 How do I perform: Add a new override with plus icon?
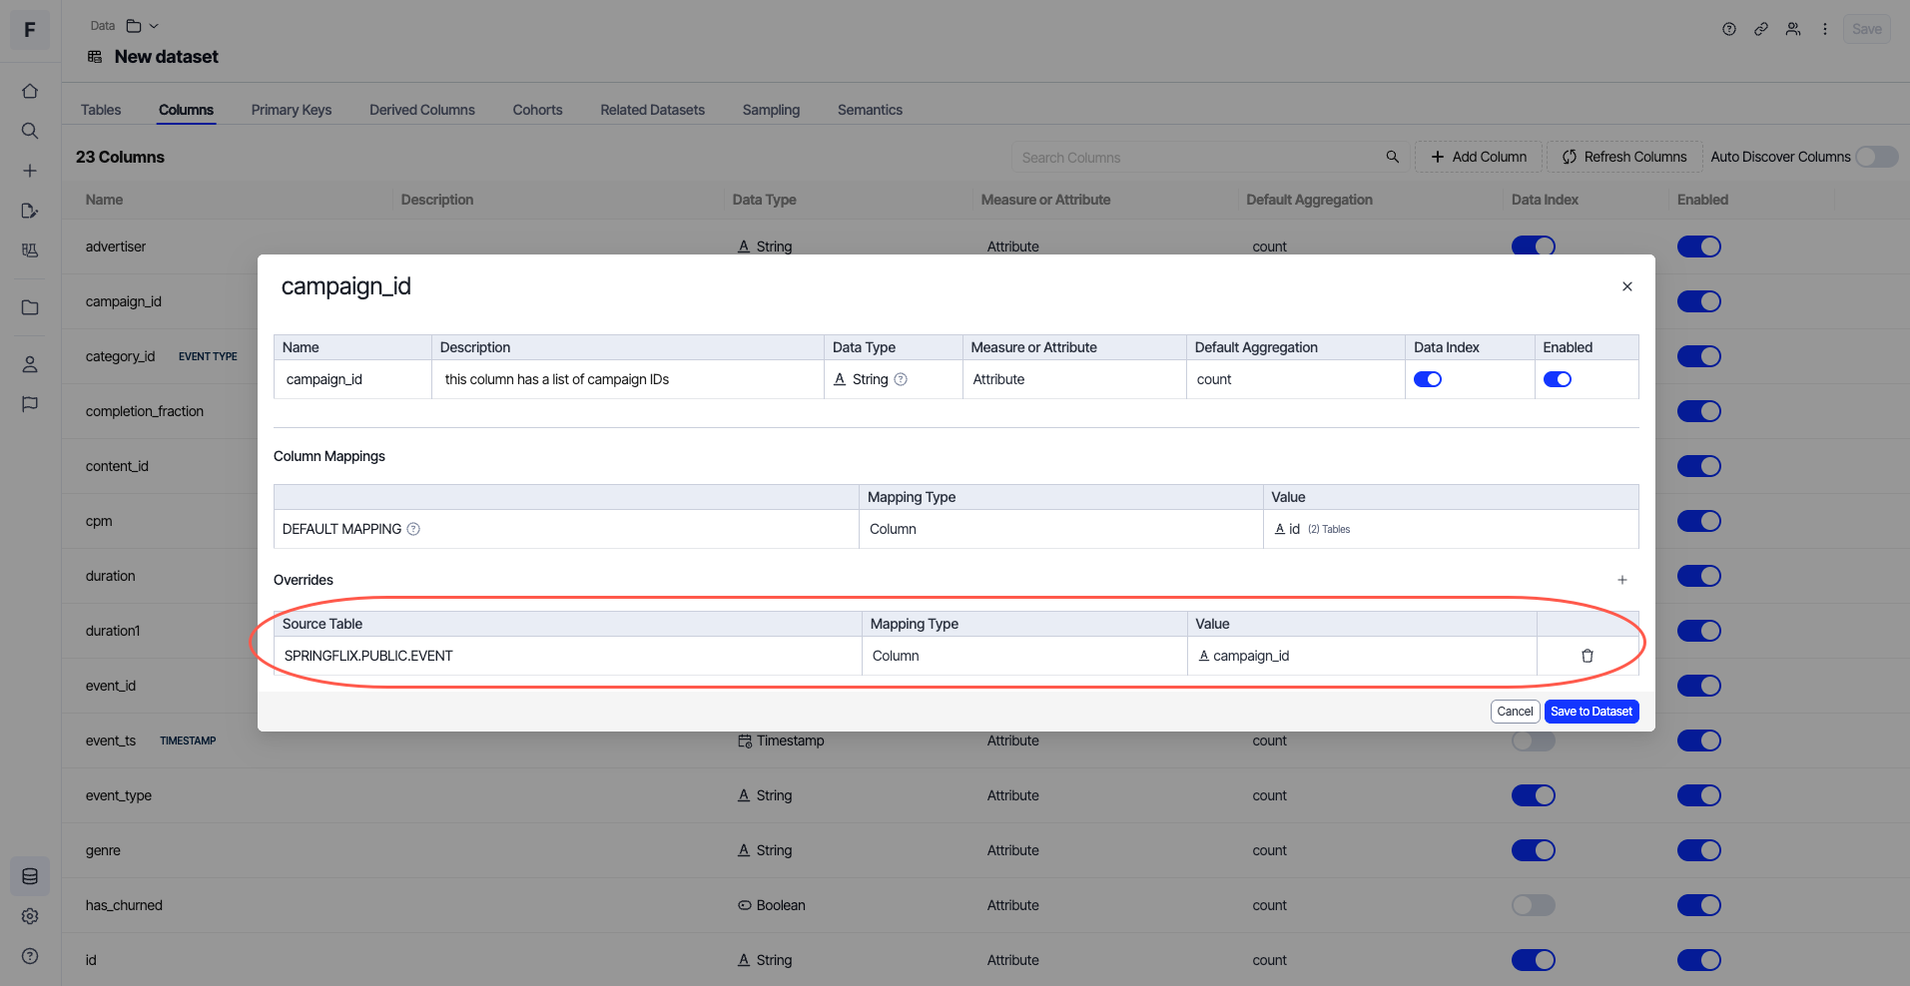pos(1621,580)
